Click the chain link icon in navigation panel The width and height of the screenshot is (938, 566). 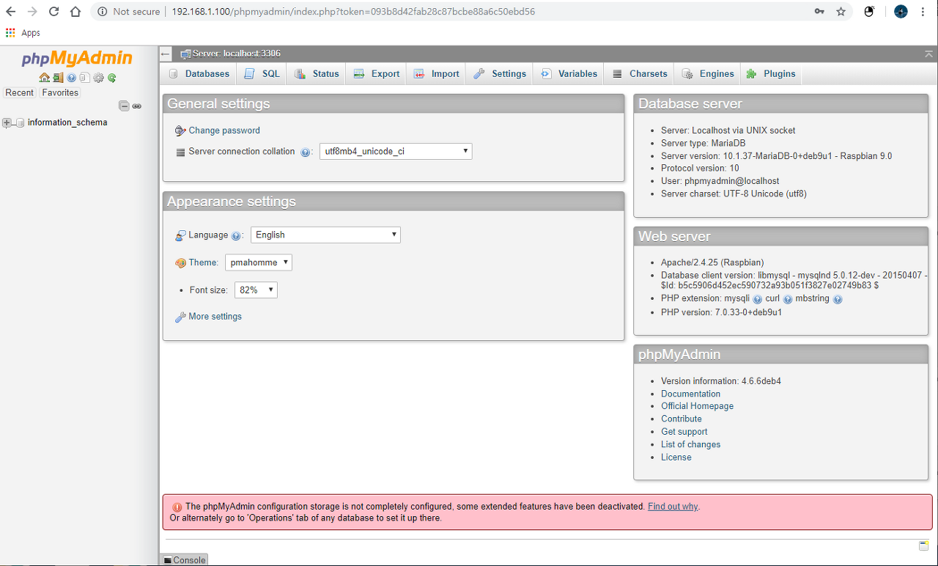coord(137,106)
